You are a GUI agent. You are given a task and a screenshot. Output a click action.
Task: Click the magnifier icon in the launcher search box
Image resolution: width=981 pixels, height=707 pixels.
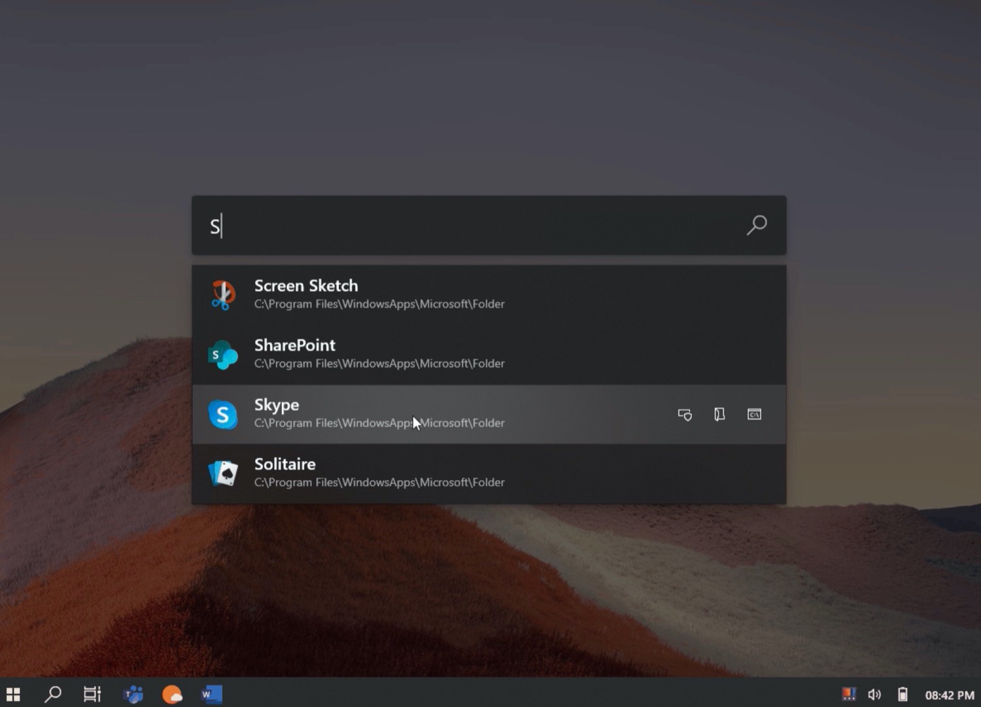click(x=757, y=225)
